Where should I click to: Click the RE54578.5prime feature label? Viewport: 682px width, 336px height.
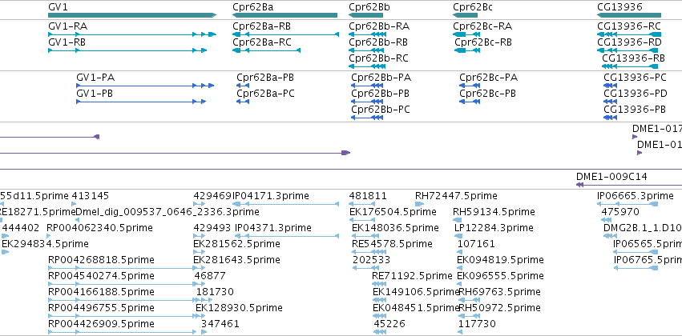point(392,244)
